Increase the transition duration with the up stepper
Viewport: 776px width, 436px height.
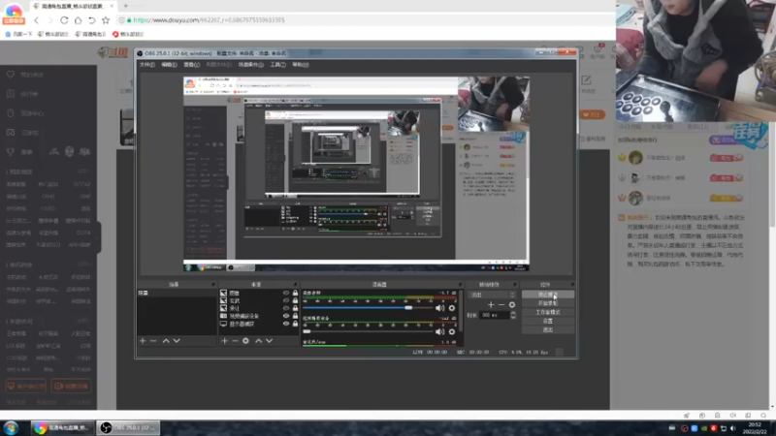pyautogui.click(x=513, y=312)
